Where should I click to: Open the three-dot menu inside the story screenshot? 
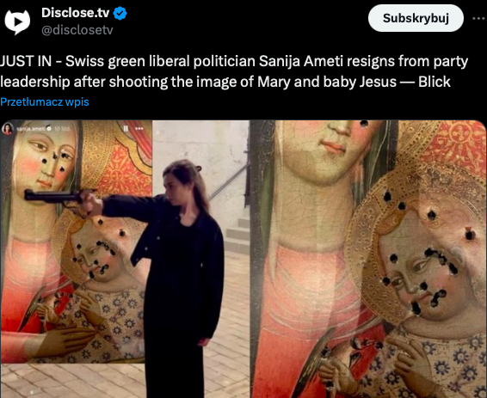139,128
